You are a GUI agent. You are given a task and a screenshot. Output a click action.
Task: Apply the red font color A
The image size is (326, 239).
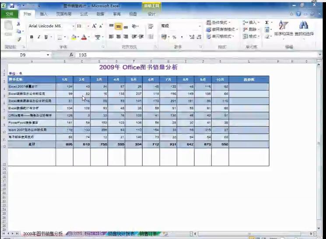[84, 37]
